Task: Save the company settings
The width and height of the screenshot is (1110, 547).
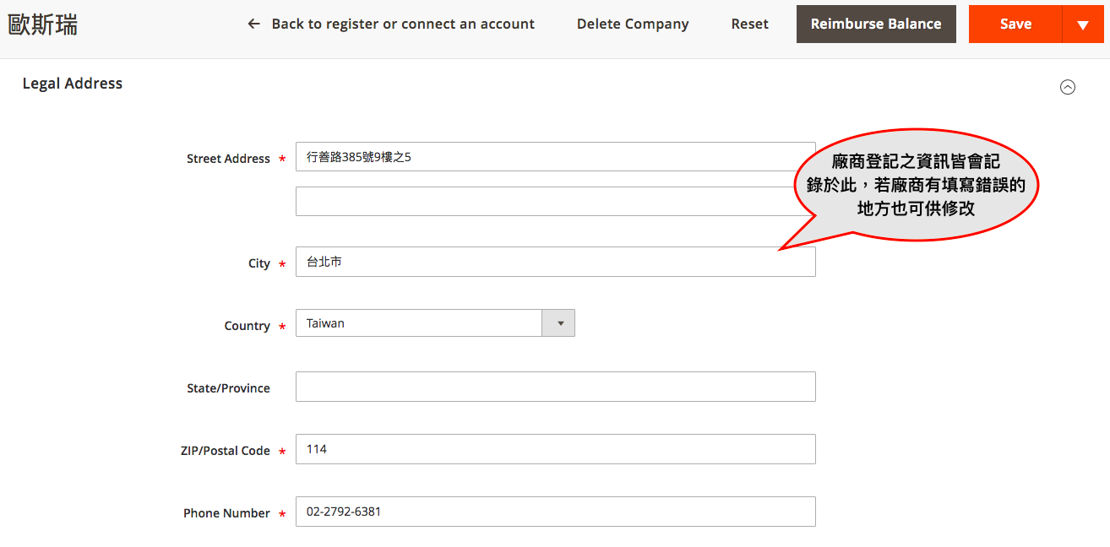Action: tap(1015, 24)
